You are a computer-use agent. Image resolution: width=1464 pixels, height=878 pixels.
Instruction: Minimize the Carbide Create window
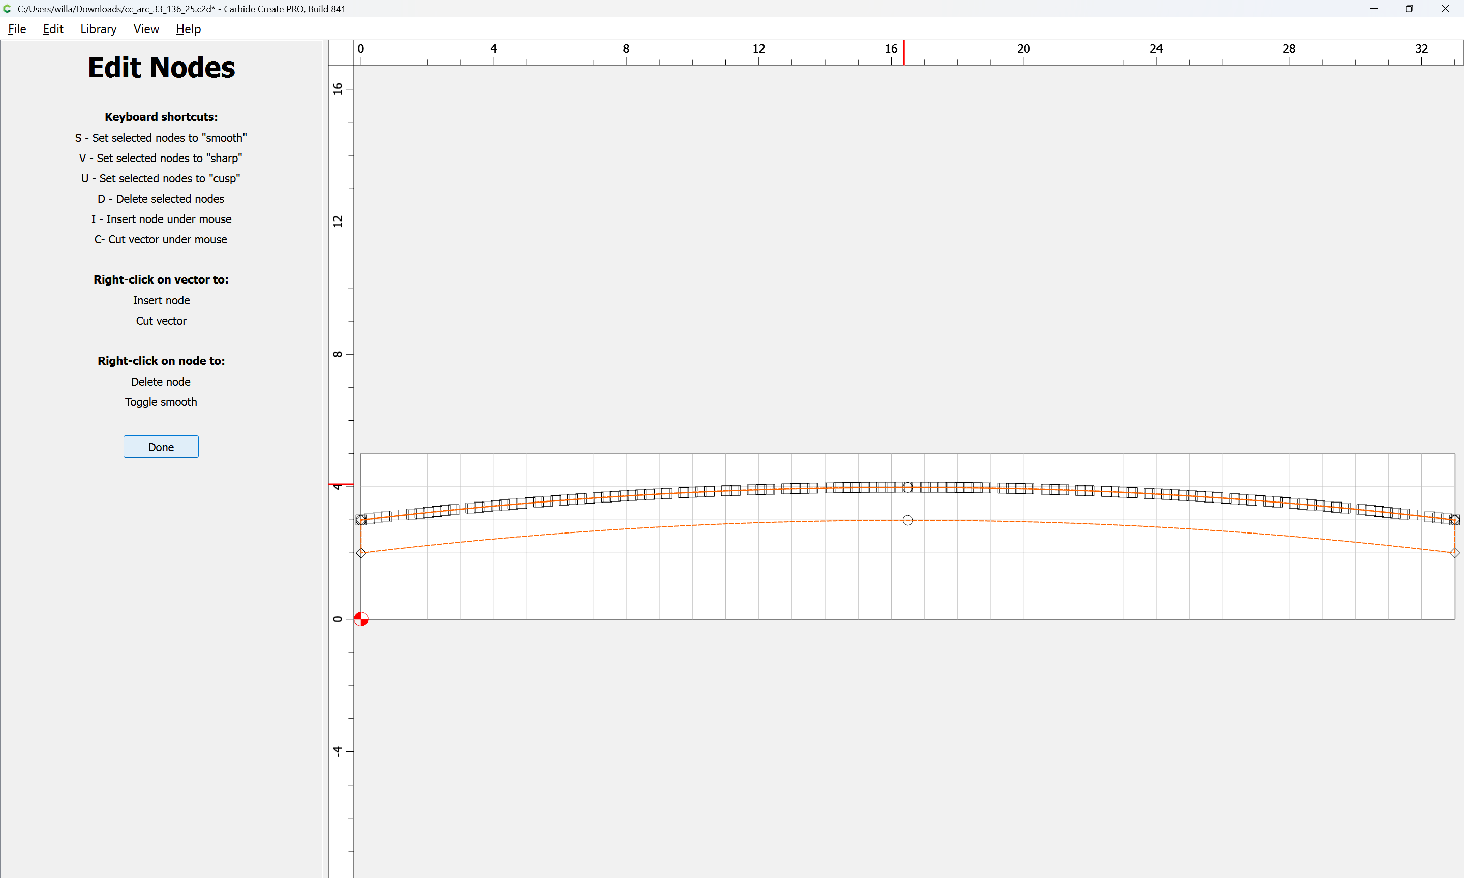[x=1374, y=9]
